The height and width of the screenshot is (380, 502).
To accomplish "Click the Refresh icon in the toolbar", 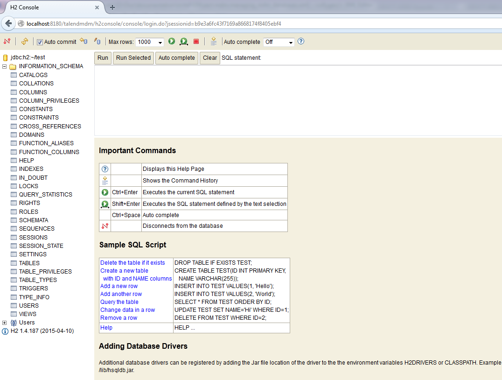I will (25, 42).
